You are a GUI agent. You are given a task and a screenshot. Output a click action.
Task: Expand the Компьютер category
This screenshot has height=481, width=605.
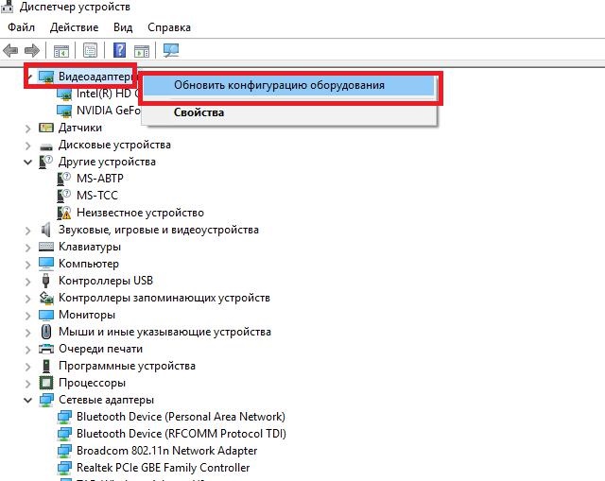pyautogui.click(x=27, y=265)
